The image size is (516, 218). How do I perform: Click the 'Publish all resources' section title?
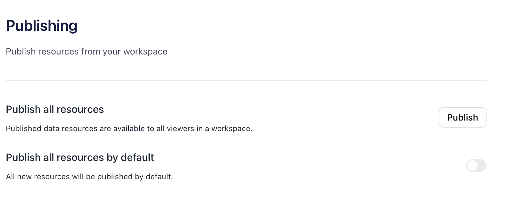pos(55,109)
